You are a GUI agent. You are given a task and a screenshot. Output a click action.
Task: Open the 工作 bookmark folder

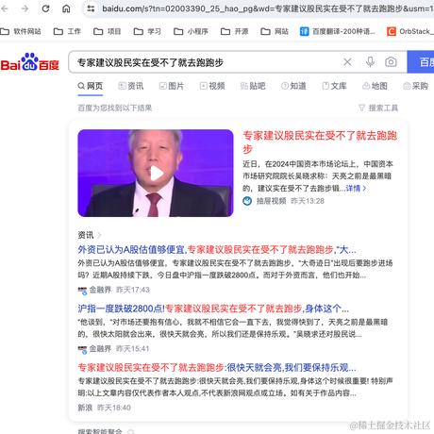pyautogui.click(x=67, y=31)
